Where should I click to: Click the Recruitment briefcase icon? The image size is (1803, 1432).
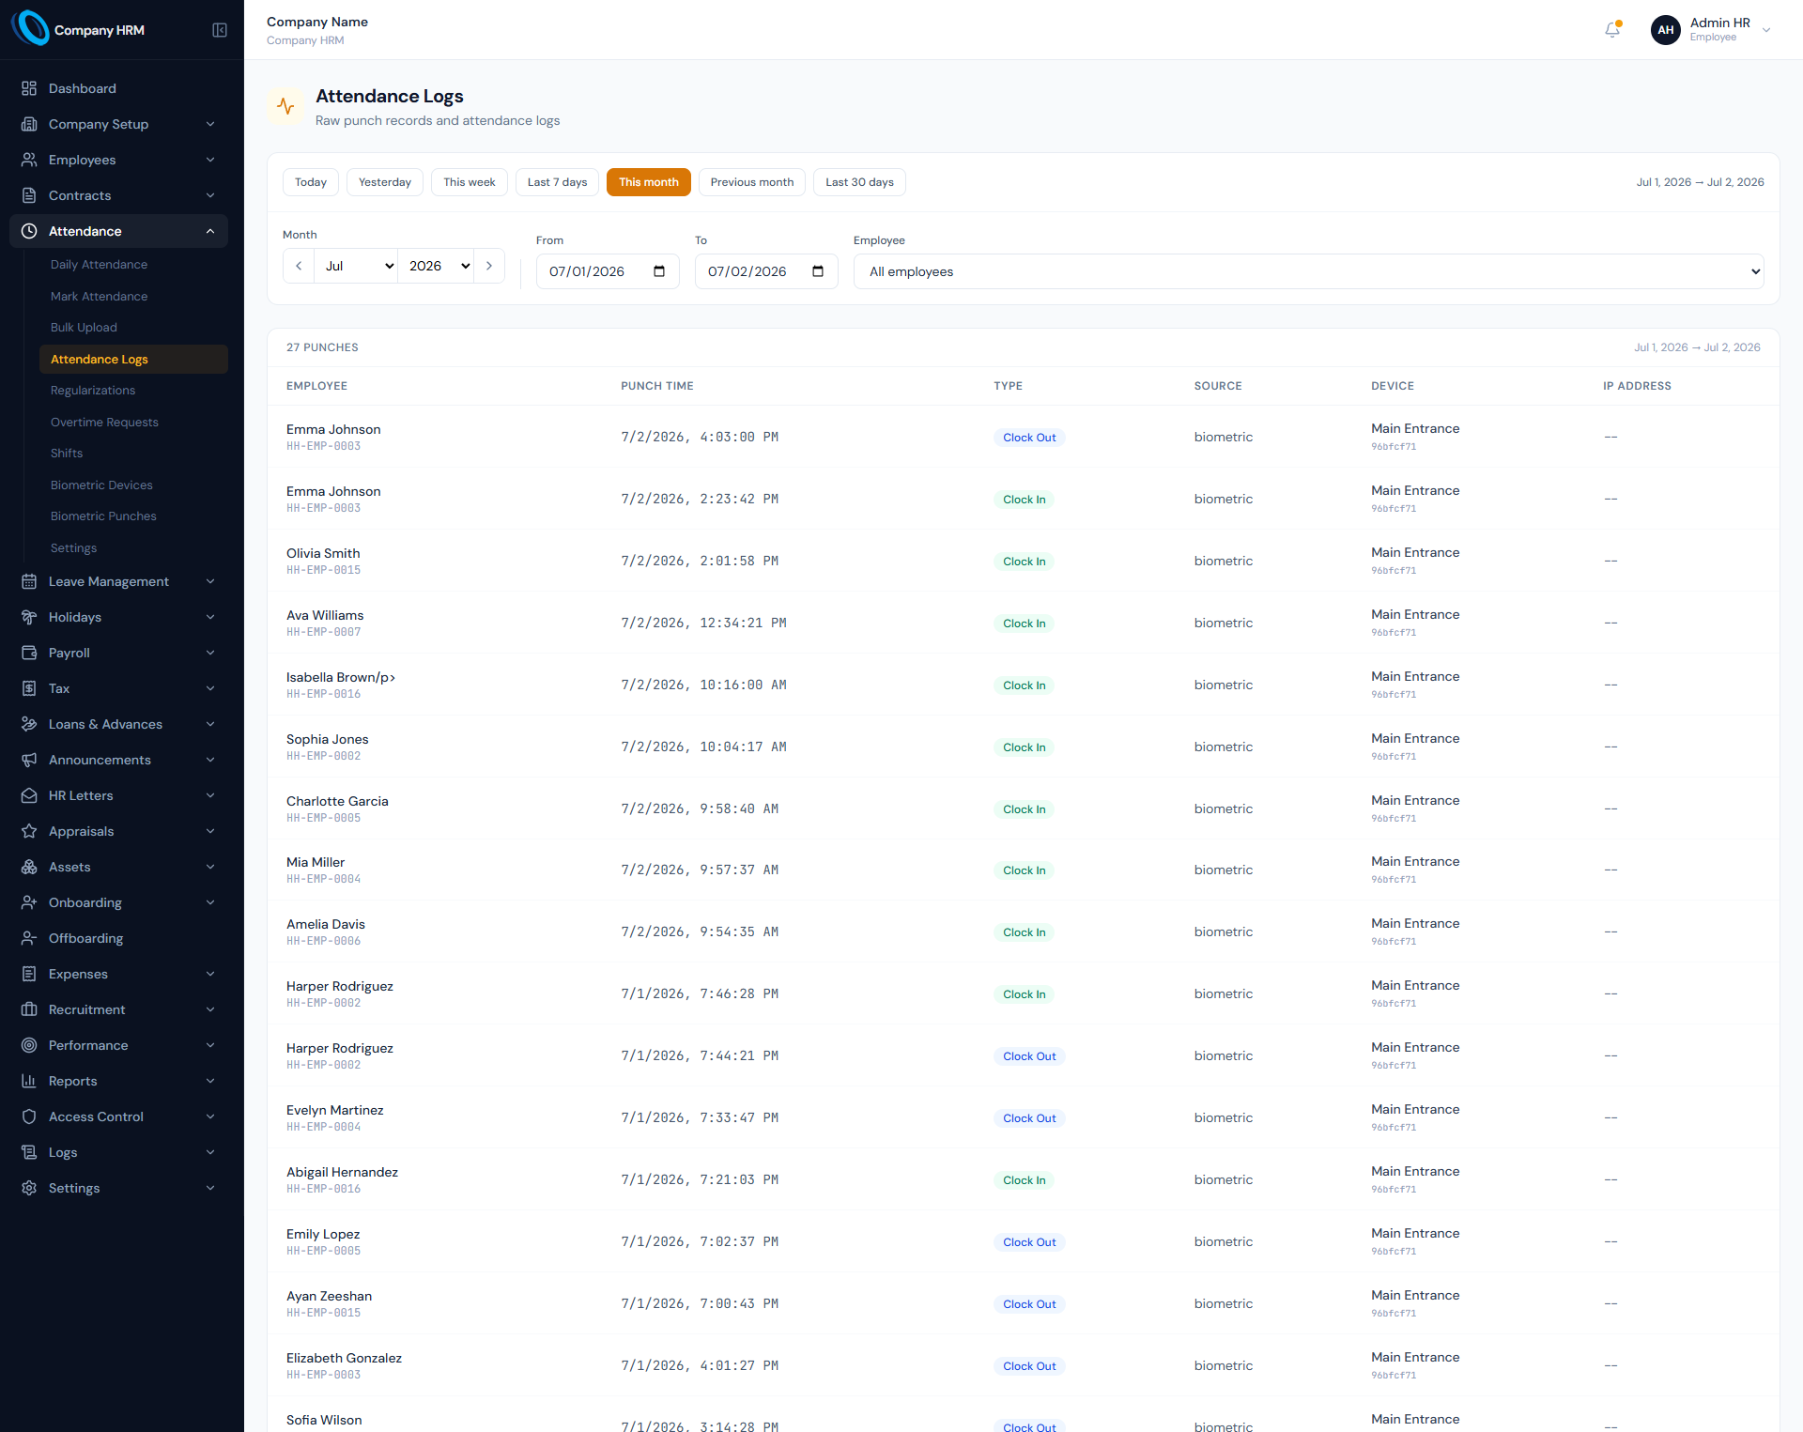pos(29,1009)
